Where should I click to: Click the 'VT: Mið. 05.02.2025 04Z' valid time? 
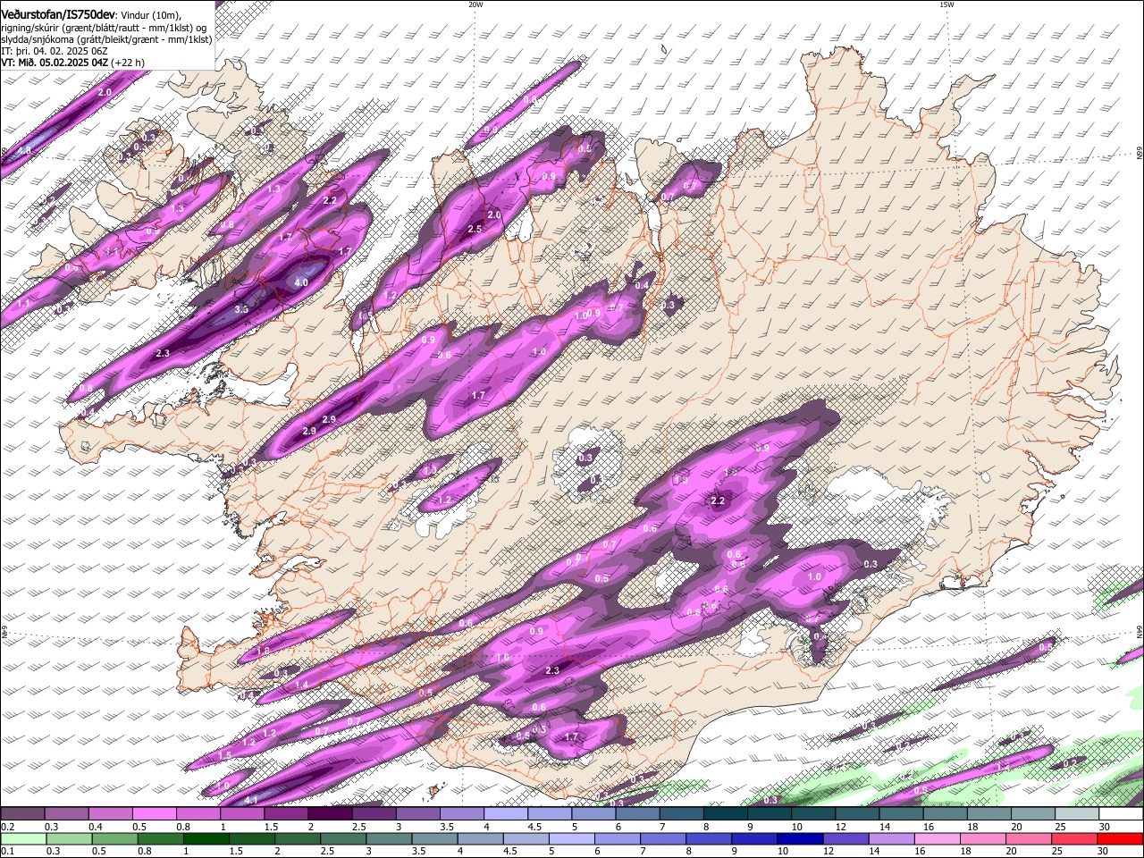click(x=55, y=63)
